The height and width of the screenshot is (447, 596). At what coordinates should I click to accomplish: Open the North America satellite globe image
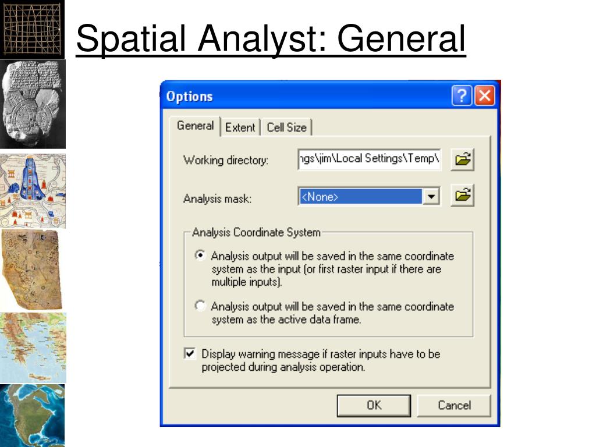[x=33, y=416]
